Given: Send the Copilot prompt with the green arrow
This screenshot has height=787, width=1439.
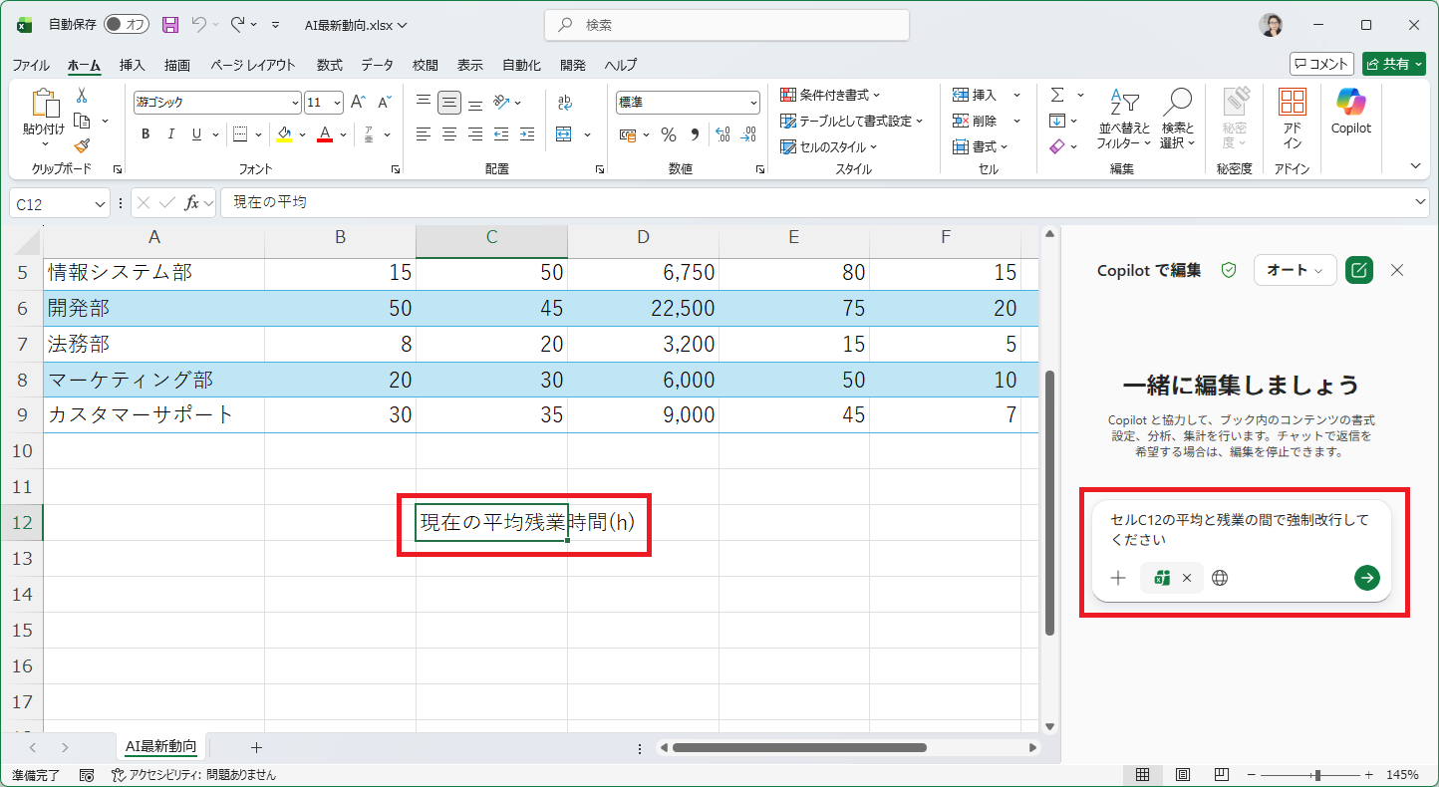Looking at the screenshot, I should pyautogui.click(x=1366, y=578).
